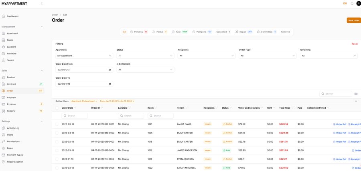Click the Permissions key icon
Image resolution: width=361 pixels, height=171 pixels.
pyautogui.click(x=3, y=141)
